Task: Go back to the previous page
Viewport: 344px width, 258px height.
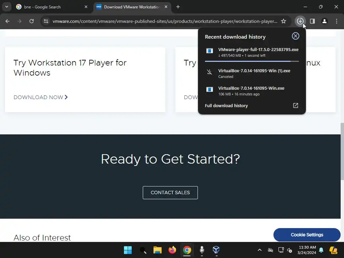Action: 7,21
